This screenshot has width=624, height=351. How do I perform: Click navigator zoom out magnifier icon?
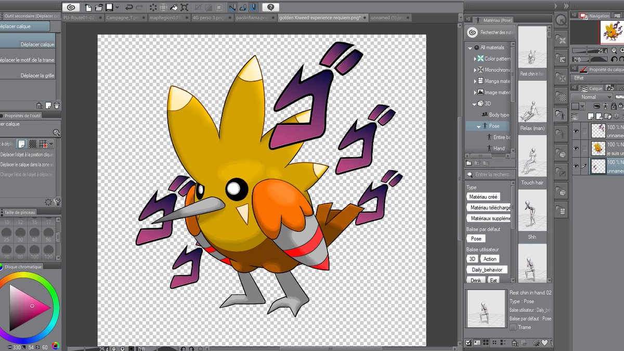614,50
